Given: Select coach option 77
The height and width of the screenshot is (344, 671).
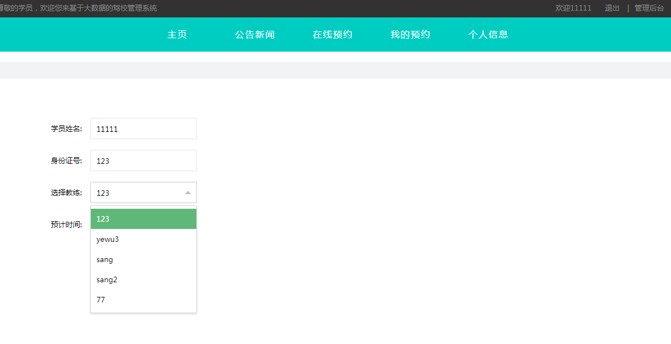Looking at the screenshot, I should coord(144,300).
